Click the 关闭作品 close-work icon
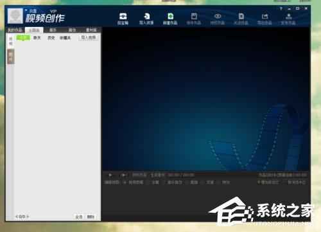This screenshot has width=321, height=232. (241, 19)
